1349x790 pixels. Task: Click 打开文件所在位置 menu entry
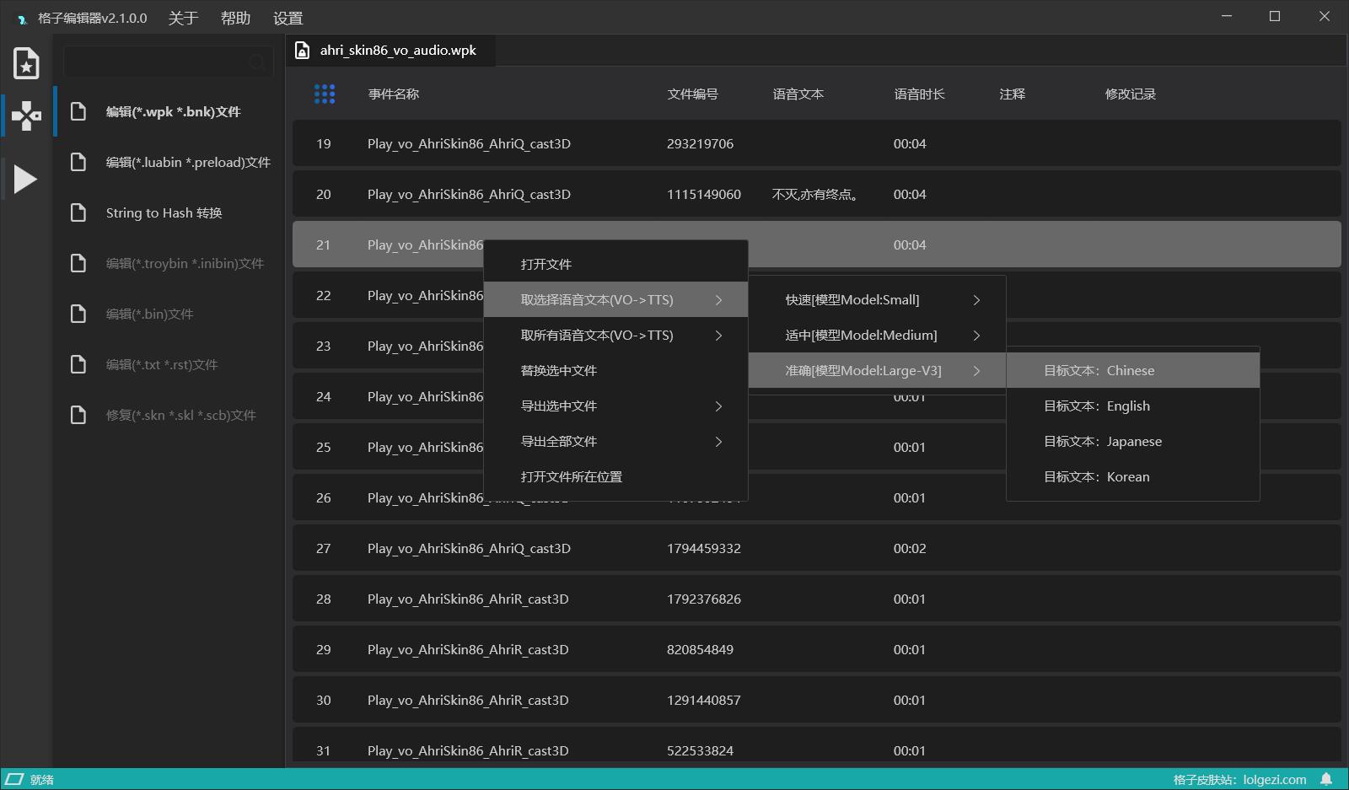point(571,477)
